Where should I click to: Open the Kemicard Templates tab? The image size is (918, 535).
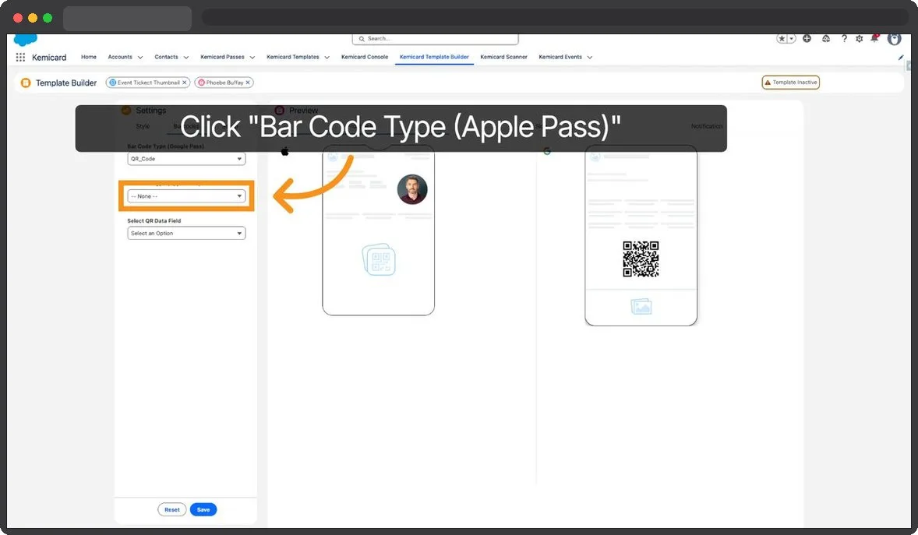293,58
